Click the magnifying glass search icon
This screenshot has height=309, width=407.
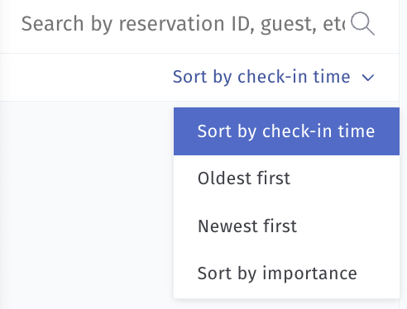click(x=362, y=23)
